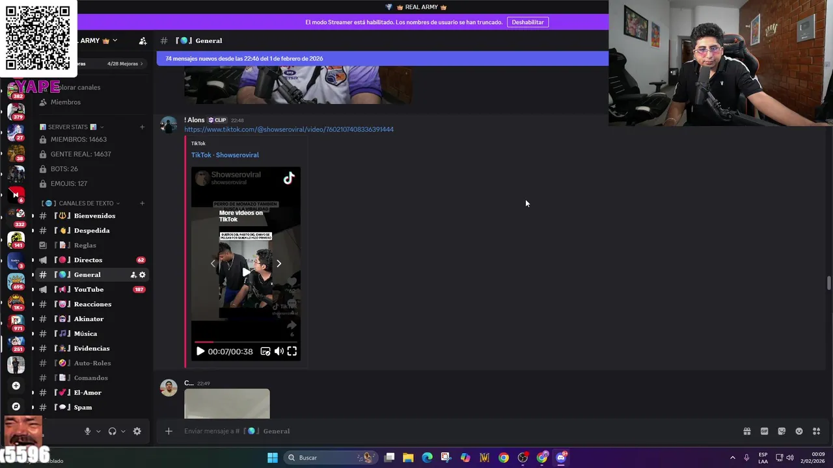Open TikTok video in fullscreen
The width and height of the screenshot is (833, 468).
tap(292, 352)
